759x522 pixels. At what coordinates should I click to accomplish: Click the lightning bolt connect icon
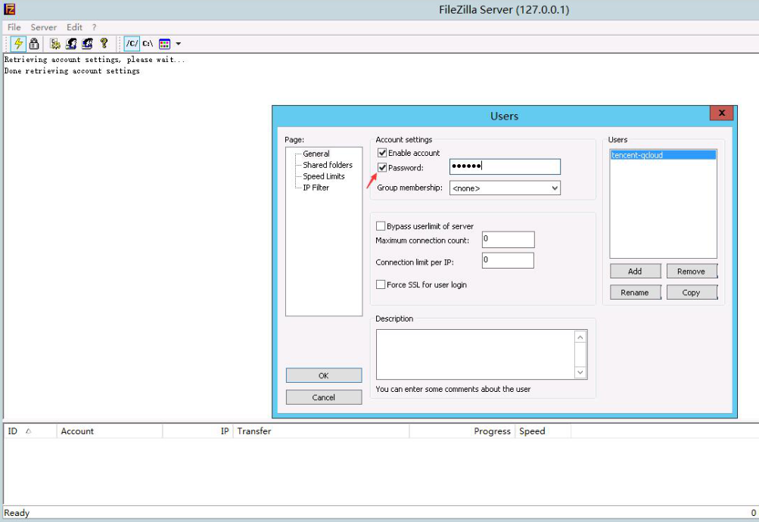coord(19,44)
